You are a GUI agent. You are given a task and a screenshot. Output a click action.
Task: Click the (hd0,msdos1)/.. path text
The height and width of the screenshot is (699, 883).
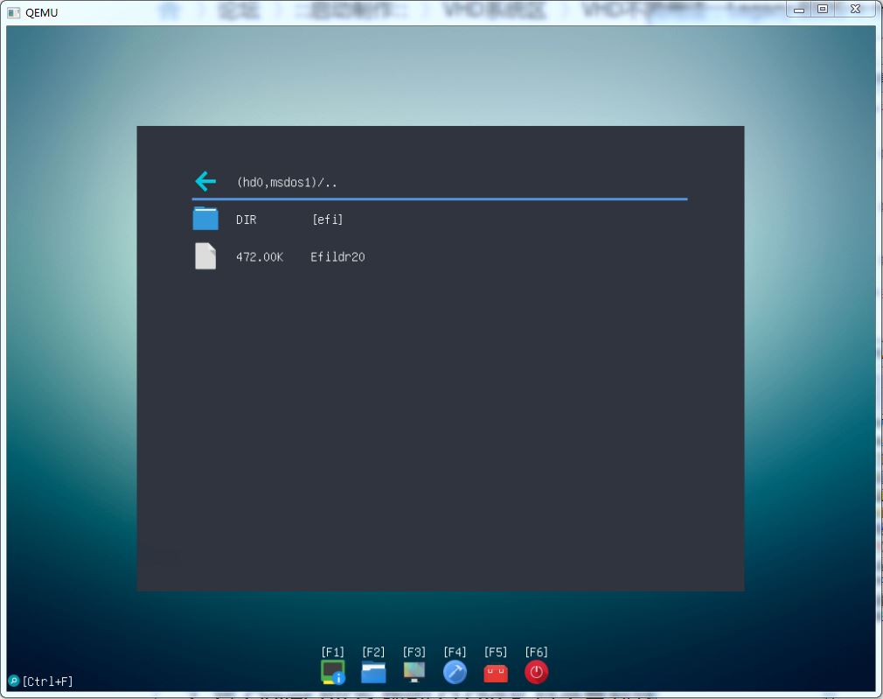pos(287,183)
